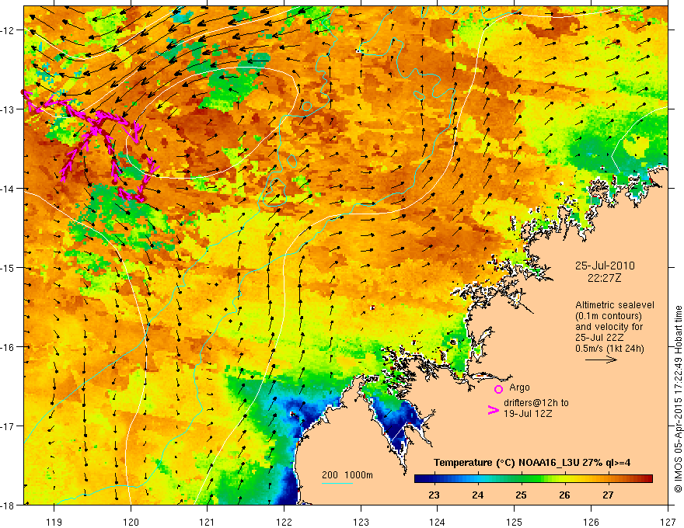Click the "and velocity for" text line
Viewport: 684px width, 528px height.
tap(609, 327)
